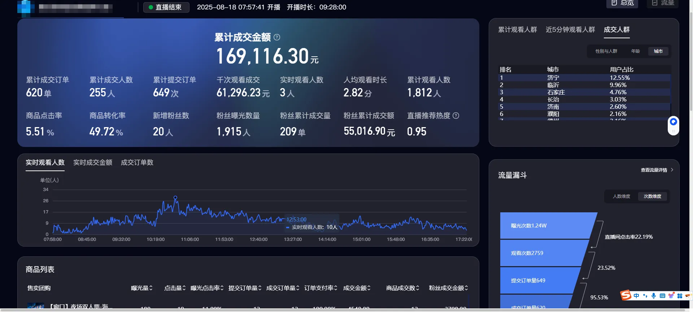Viewport: 693px width, 312px height.
Task: Click the 总览 button at top right
Action: point(622,3)
